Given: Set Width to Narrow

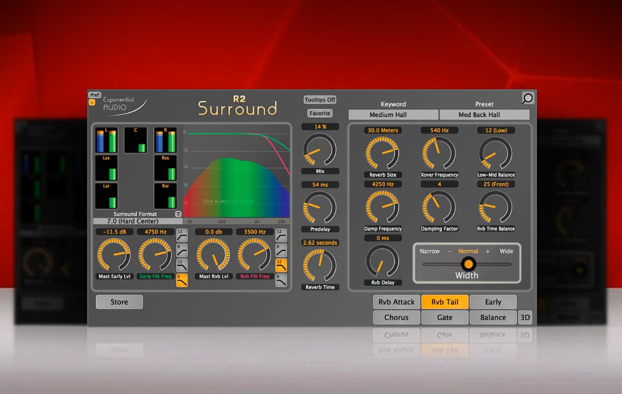Looking at the screenshot, I should click(x=430, y=251).
